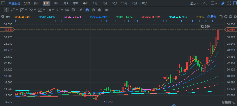Open the 显示 display dropdown
This screenshot has width=237, height=106.
coord(194,3)
